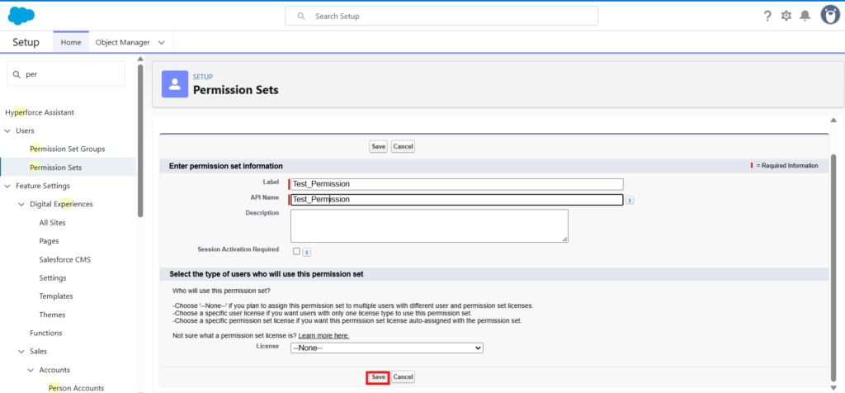This screenshot has width=845, height=393.
Task: Switch to the Home tab
Action: click(x=71, y=42)
